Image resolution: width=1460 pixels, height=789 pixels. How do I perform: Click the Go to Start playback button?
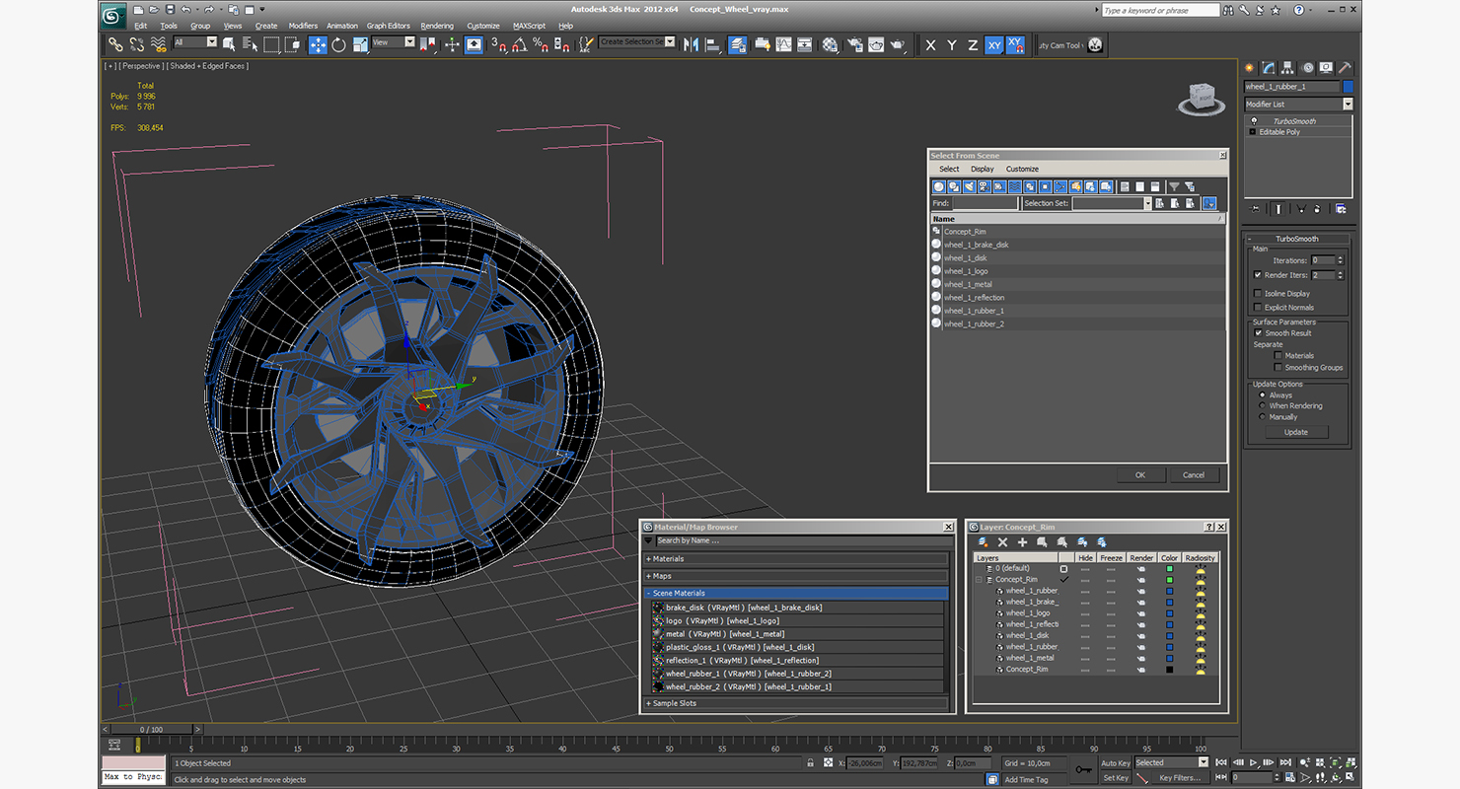click(1221, 762)
